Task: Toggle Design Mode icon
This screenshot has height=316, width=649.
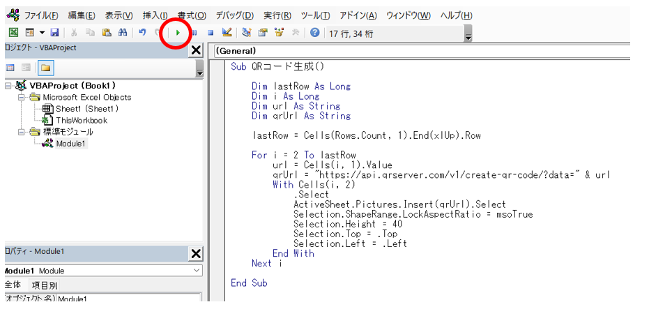Action: click(x=227, y=33)
